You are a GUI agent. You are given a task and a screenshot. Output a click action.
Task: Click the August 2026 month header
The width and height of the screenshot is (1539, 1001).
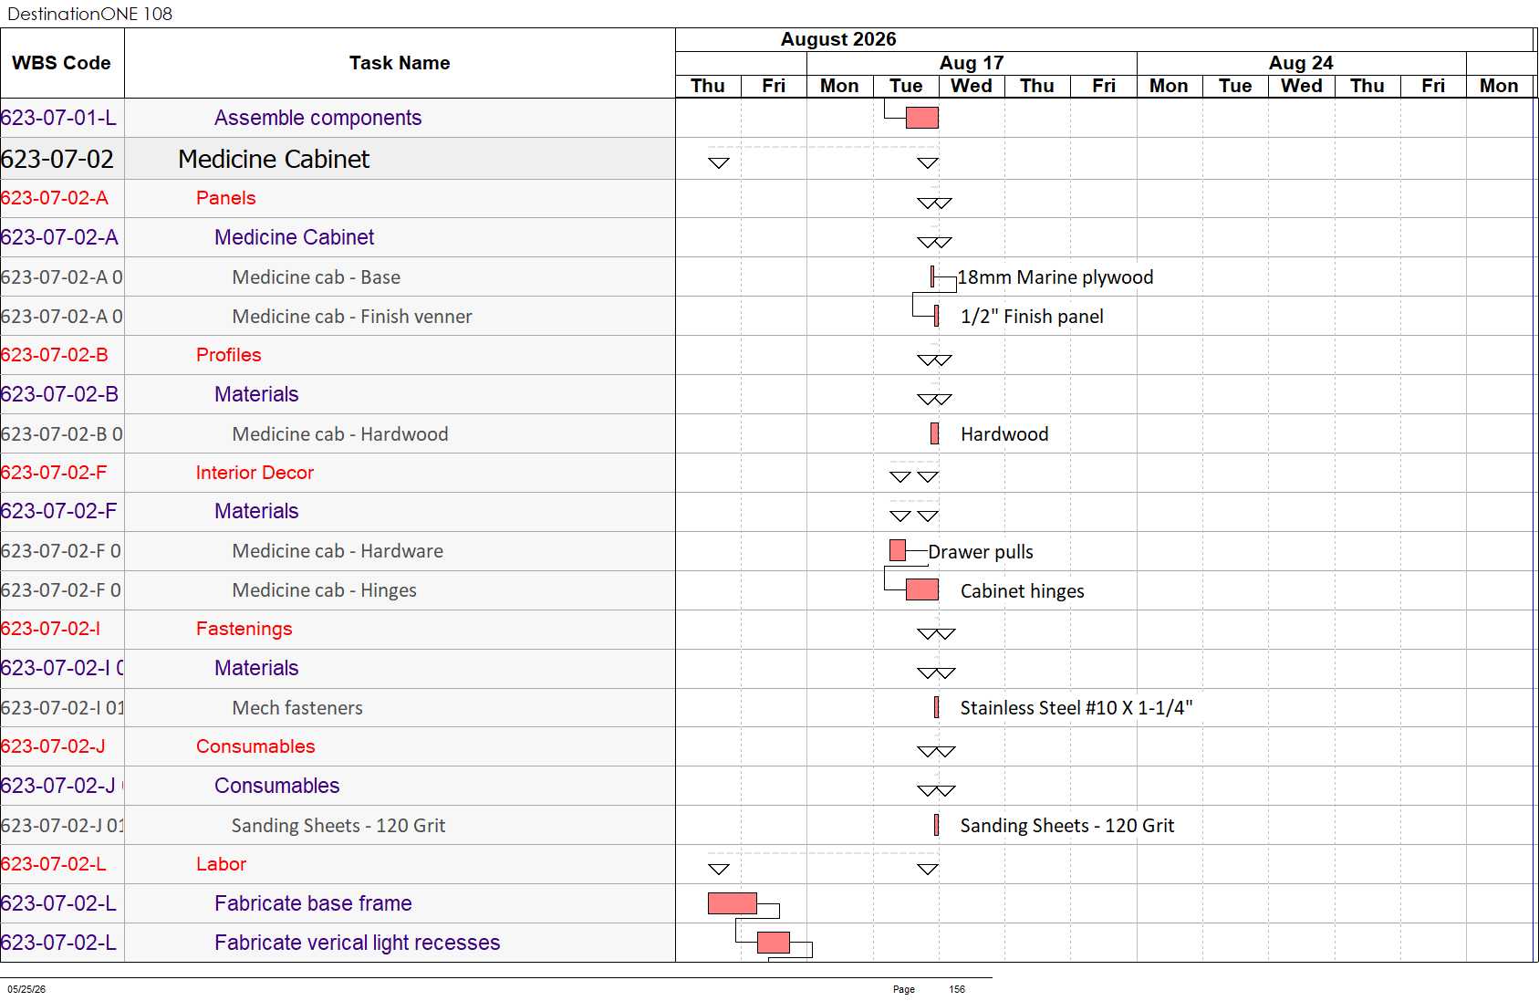click(838, 39)
